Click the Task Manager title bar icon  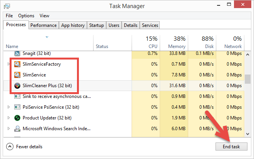point(7,6)
